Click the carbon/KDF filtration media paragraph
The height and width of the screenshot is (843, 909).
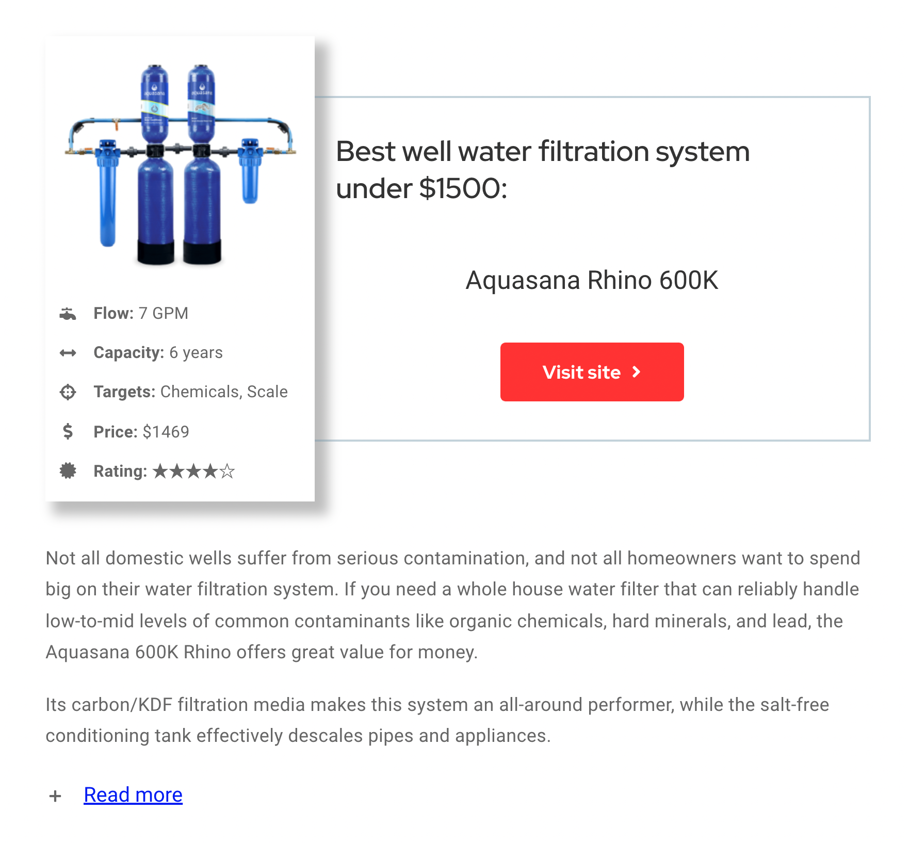[437, 720]
